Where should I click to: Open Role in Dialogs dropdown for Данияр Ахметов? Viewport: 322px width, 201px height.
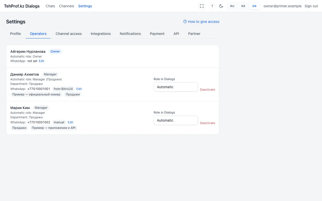176,87
